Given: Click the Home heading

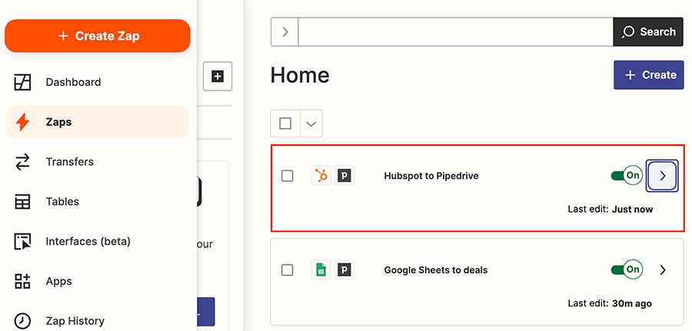Looking at the screenshot, I should 300,75.
